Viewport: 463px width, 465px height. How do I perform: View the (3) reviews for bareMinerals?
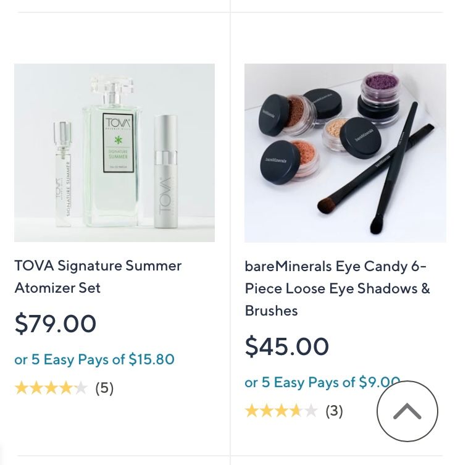pyautogui.click(x=334, y=411)
